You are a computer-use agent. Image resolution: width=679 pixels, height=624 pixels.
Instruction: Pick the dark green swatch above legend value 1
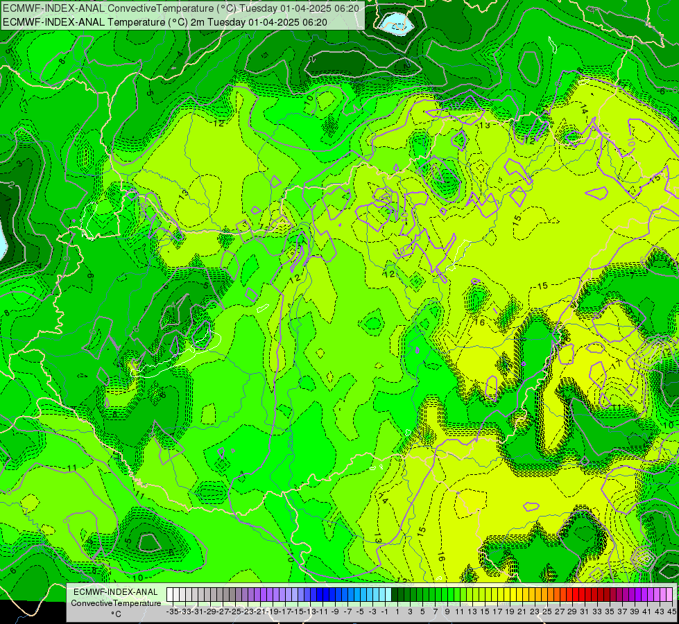[395, 595]
